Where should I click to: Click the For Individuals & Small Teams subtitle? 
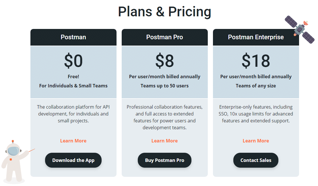pyautogui.click(x=73, y=85)
